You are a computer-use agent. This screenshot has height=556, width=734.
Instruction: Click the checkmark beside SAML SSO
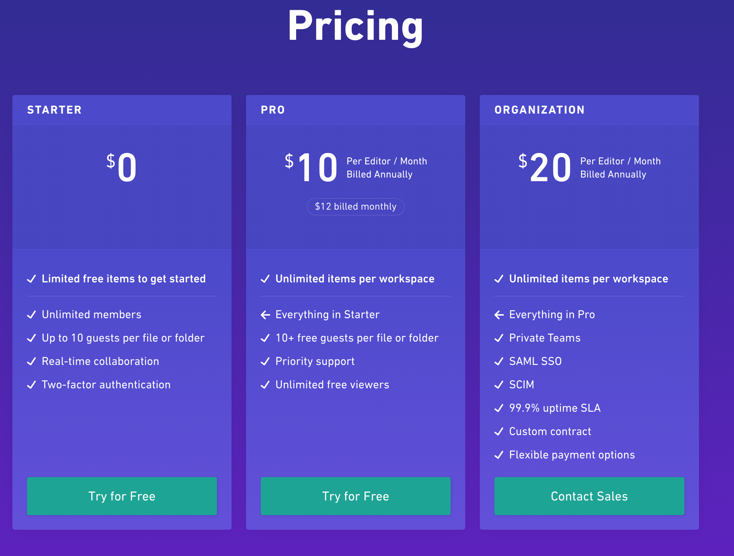pos(499,361)
